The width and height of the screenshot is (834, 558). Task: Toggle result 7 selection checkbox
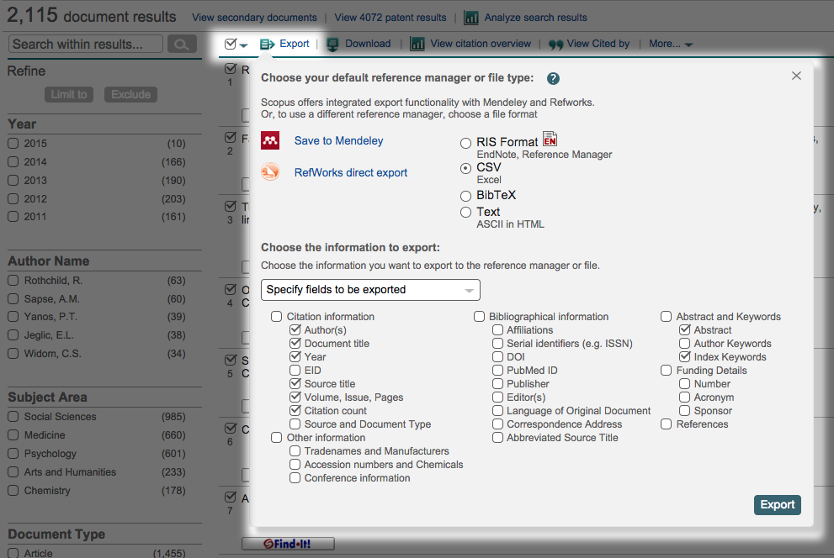click(x=231, y=497)
